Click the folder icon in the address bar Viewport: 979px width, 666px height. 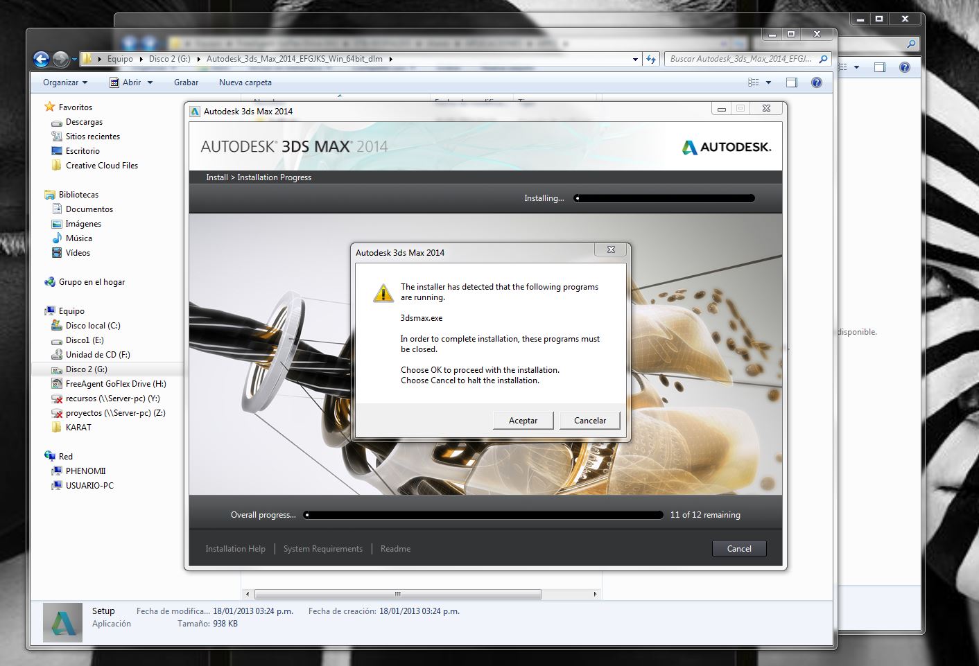point(87,59)
